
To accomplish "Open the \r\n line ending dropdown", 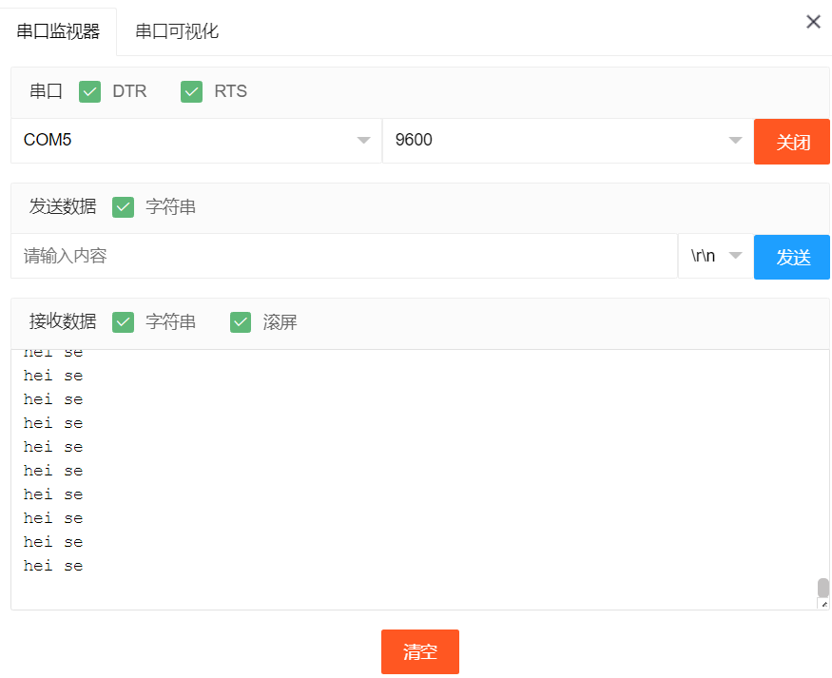I will point(715,256).
